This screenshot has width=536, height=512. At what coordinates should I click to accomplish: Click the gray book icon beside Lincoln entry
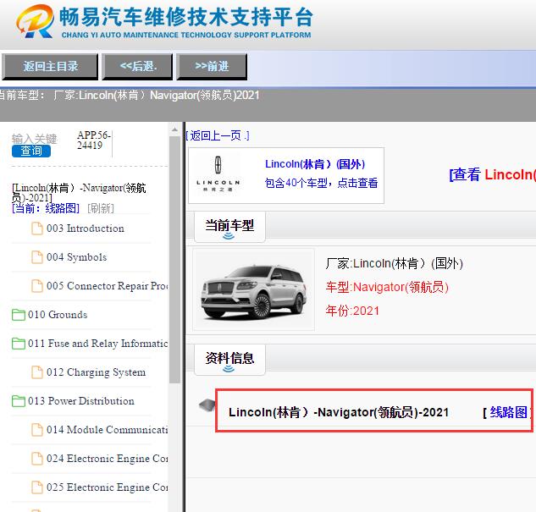[x=207, y=405]
